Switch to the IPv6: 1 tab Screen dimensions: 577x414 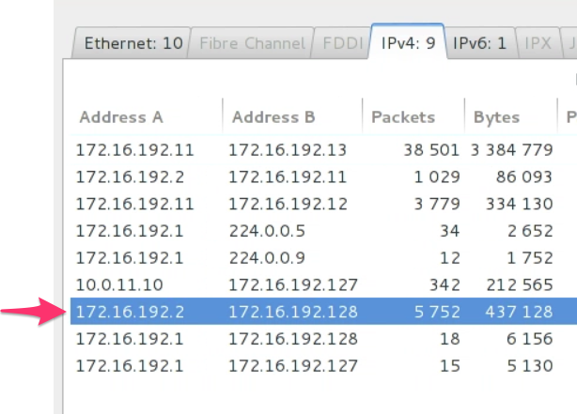pyautogui.click(x=480, y=43)
